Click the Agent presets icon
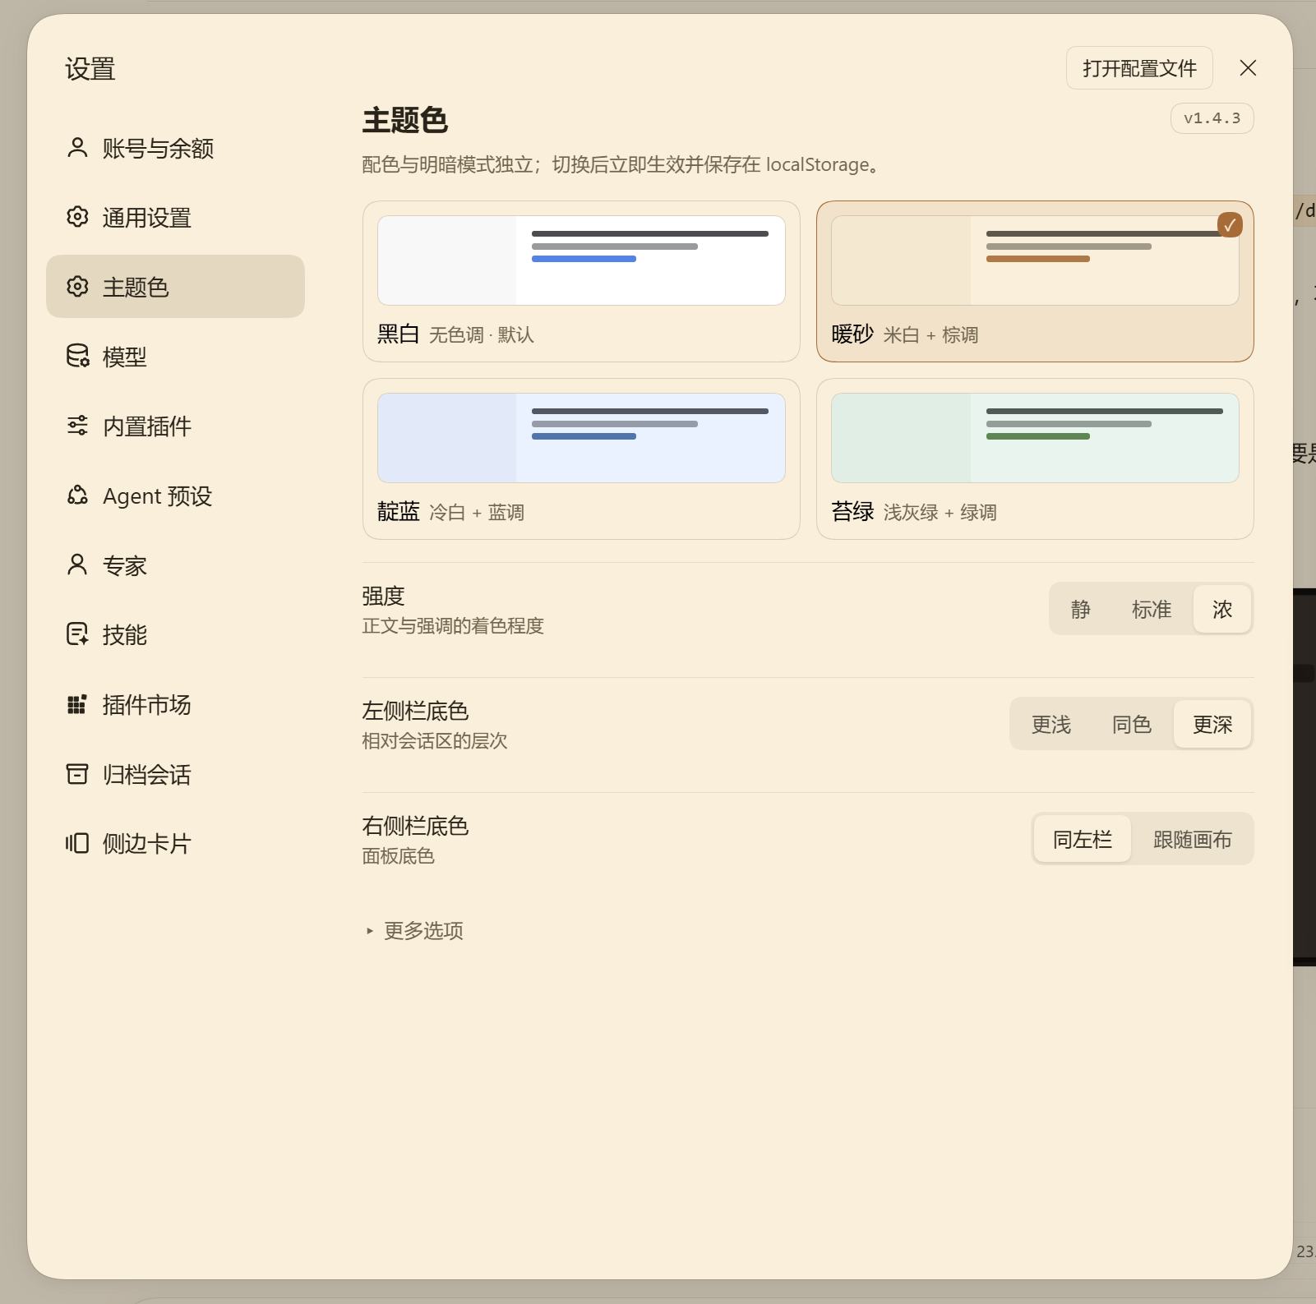Image resolution: width=1316 pixels, height=1304 pixels. (77, 495)
